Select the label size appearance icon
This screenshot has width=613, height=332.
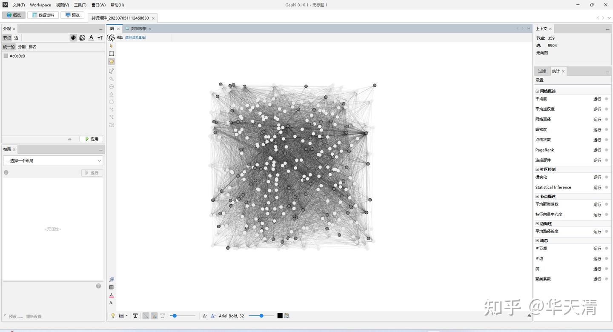pyautogui.click(x=100, y=37)
